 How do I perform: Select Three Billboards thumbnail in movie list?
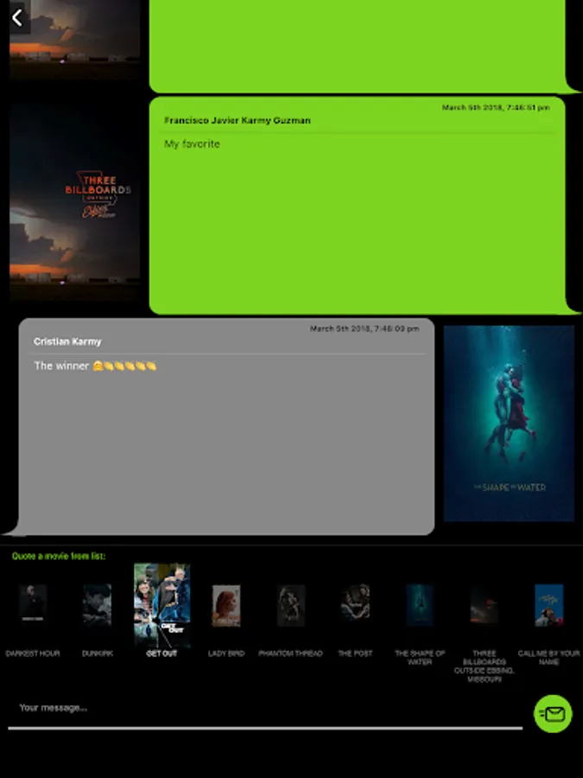tap(485, 605)
